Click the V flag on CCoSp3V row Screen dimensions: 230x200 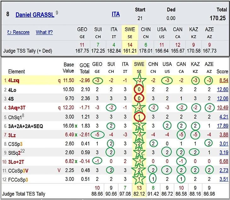[59, 170]
